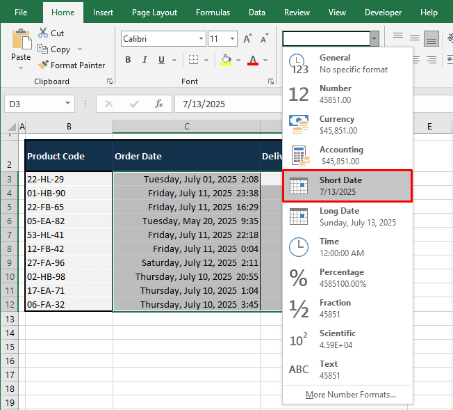Click the yellow Fill Color swatch
The width and height of the screenshot is (453, 410).
coord(226,60)
